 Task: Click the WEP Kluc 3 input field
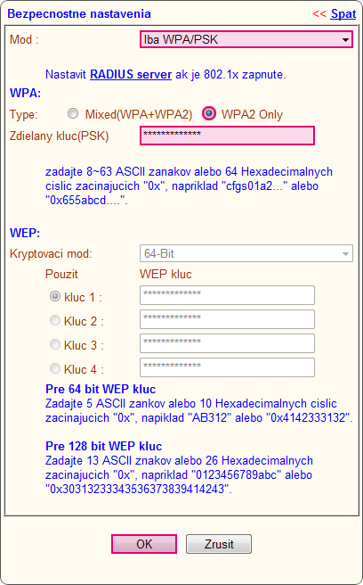pos(227,343)
